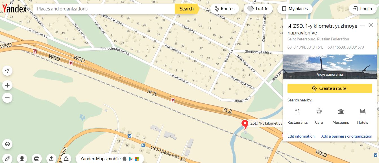Bookmark the ZSD location in card title
The height and width of the screenshot is (163, 379).
(289, 26)
